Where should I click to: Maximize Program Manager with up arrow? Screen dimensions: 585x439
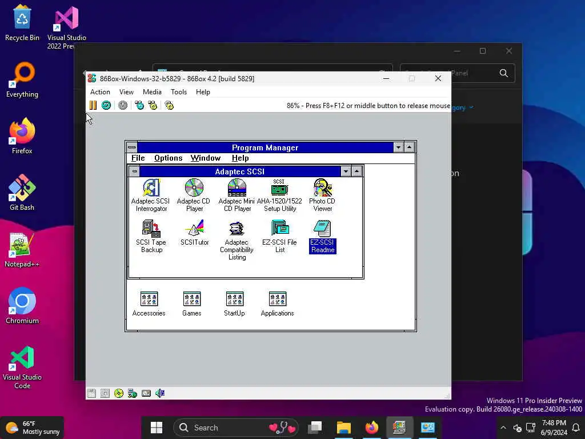(x=409, y=147)
